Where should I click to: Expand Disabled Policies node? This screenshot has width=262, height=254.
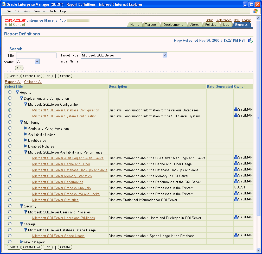(25, 146)
